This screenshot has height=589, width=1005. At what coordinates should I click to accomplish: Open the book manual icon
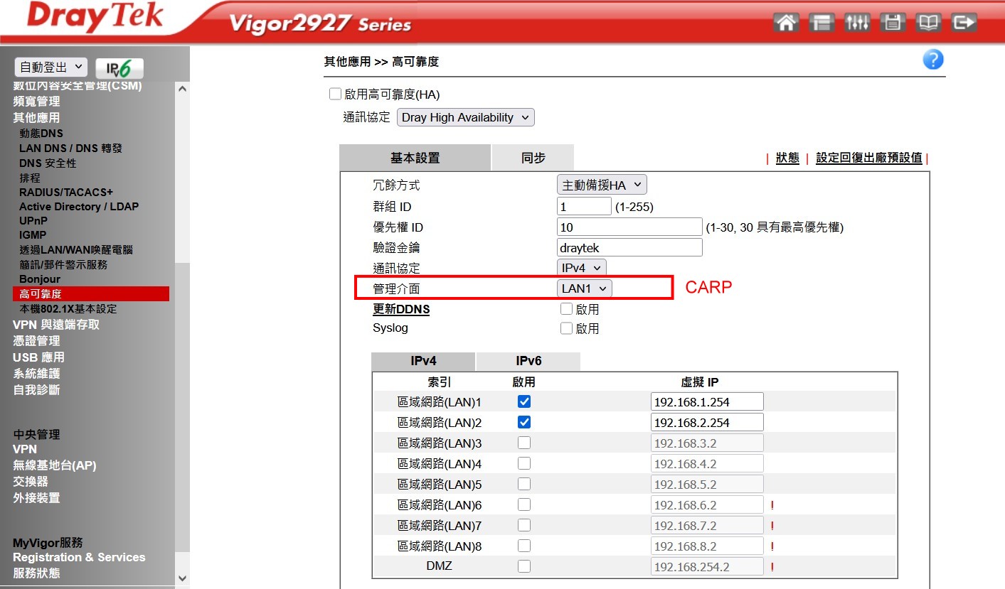coord(928,23)
